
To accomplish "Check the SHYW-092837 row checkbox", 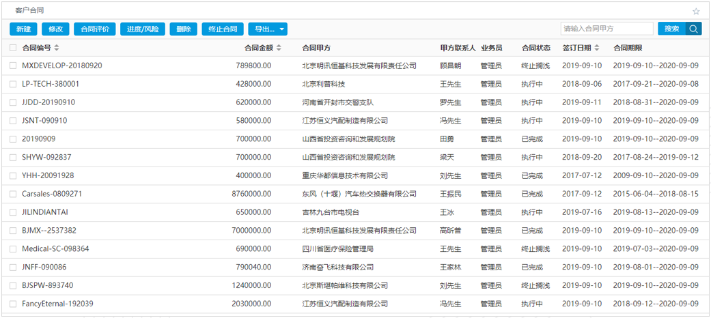I will pyautogui.click(x=13, y=158).
